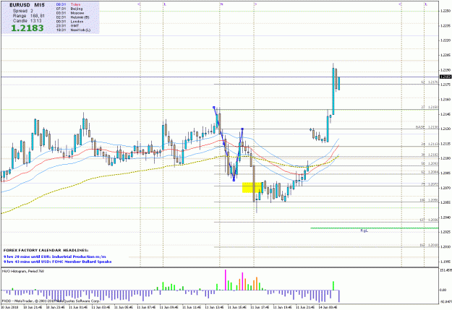Click the yellow highlighted rectangle on chart
Image resolution: width=452 pixels, height=310 pixels.
[x=252, y=188]
